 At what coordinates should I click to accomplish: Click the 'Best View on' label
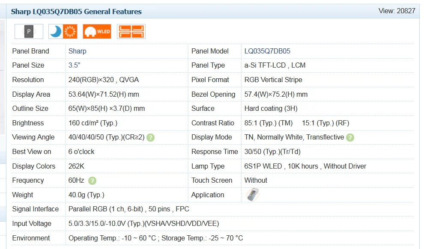(x=32, y=152)
